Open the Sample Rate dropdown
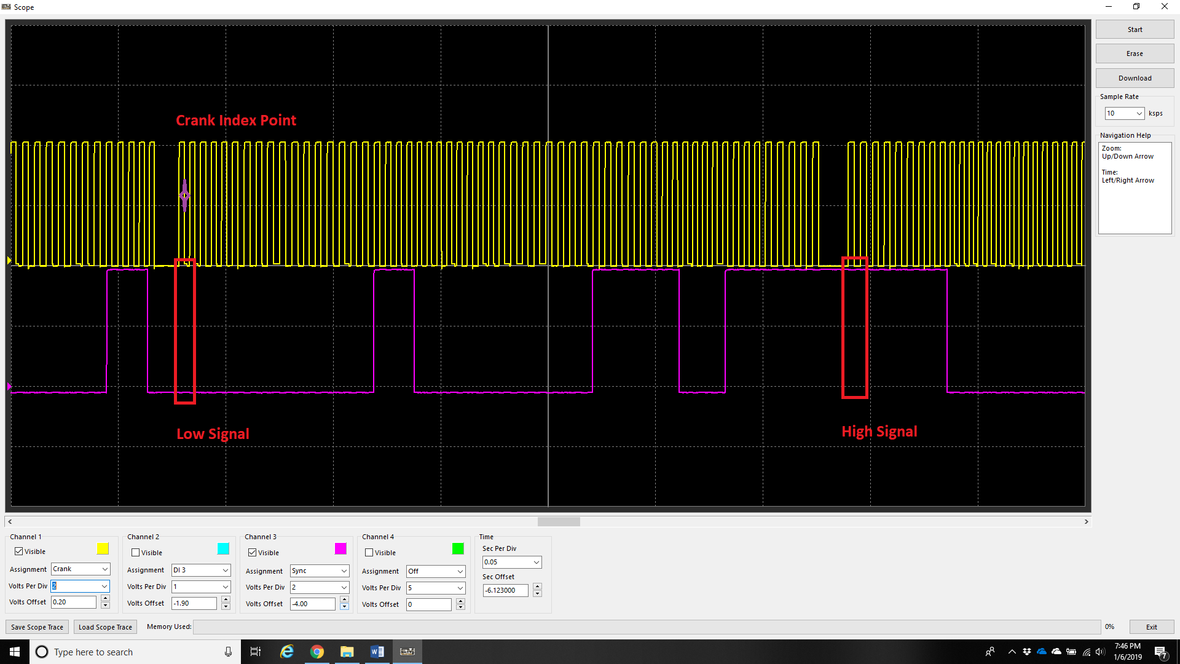1180x664 pixels. 1125,113
